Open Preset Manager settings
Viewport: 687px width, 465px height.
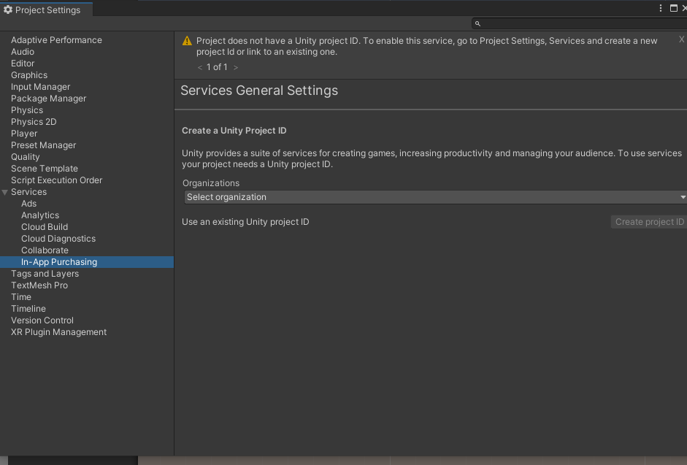coord(43,145)
